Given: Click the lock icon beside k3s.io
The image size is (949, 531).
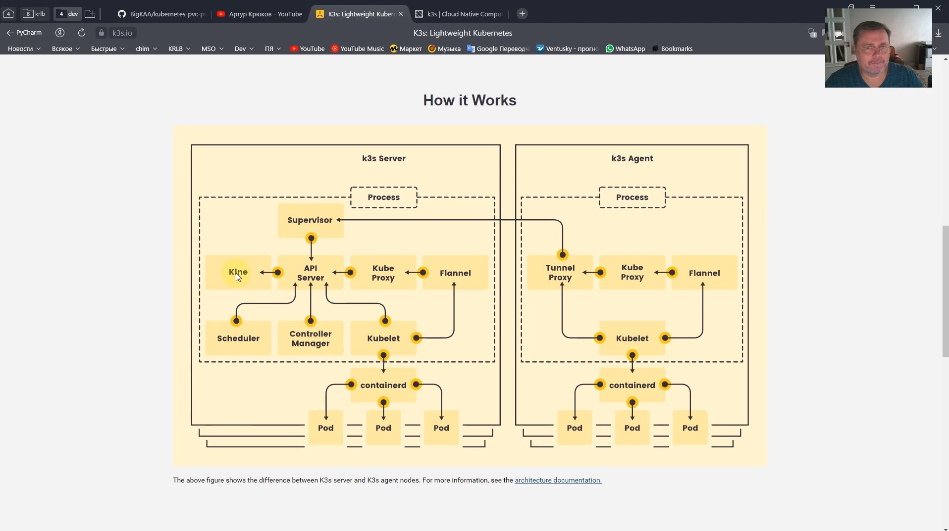Looking at the screenshot, I should 102,33.
